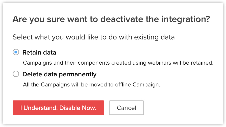Click the blue dot in the selected radio
The image size is (226, 127).
pos(16,52)
